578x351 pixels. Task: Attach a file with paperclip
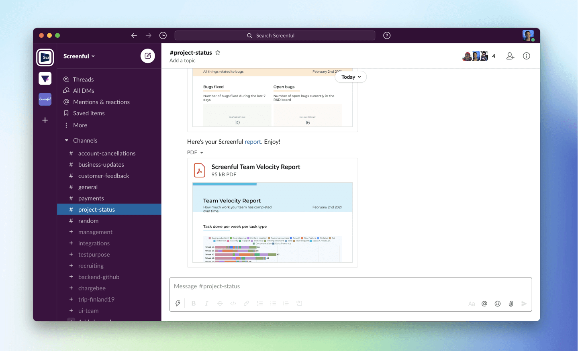click(511, 304)
